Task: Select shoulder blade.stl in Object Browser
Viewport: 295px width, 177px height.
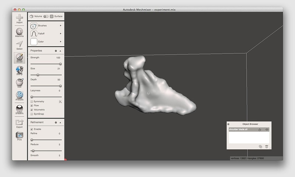Action: tap(249, 130)
